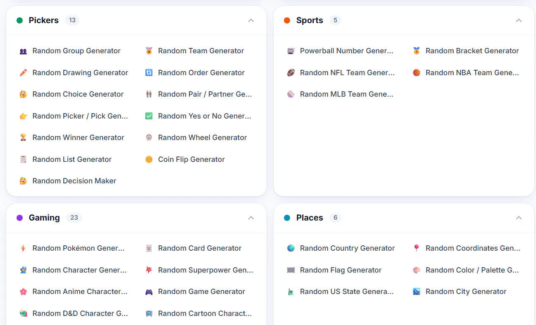
Task: Click the baseball icon beside Random MLB Team
Action: [x=291, y=94]
